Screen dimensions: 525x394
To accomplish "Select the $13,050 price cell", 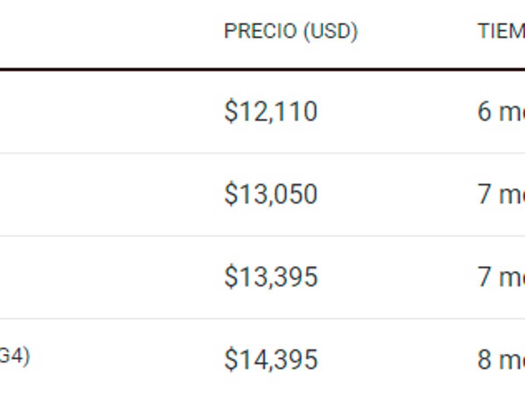I will click(x=270, y=194).
